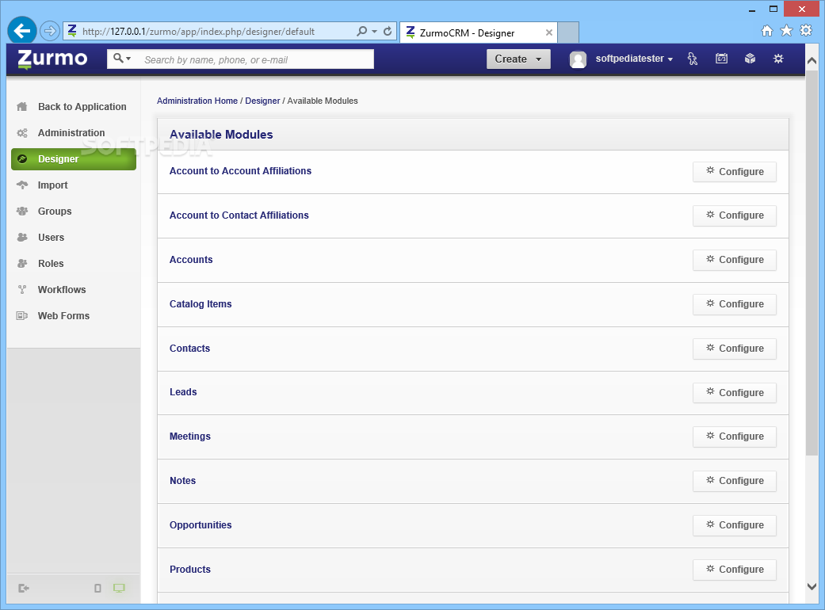Open the Contacts module link
Viewport: 825px width, 610px height.
pos(189,348)
